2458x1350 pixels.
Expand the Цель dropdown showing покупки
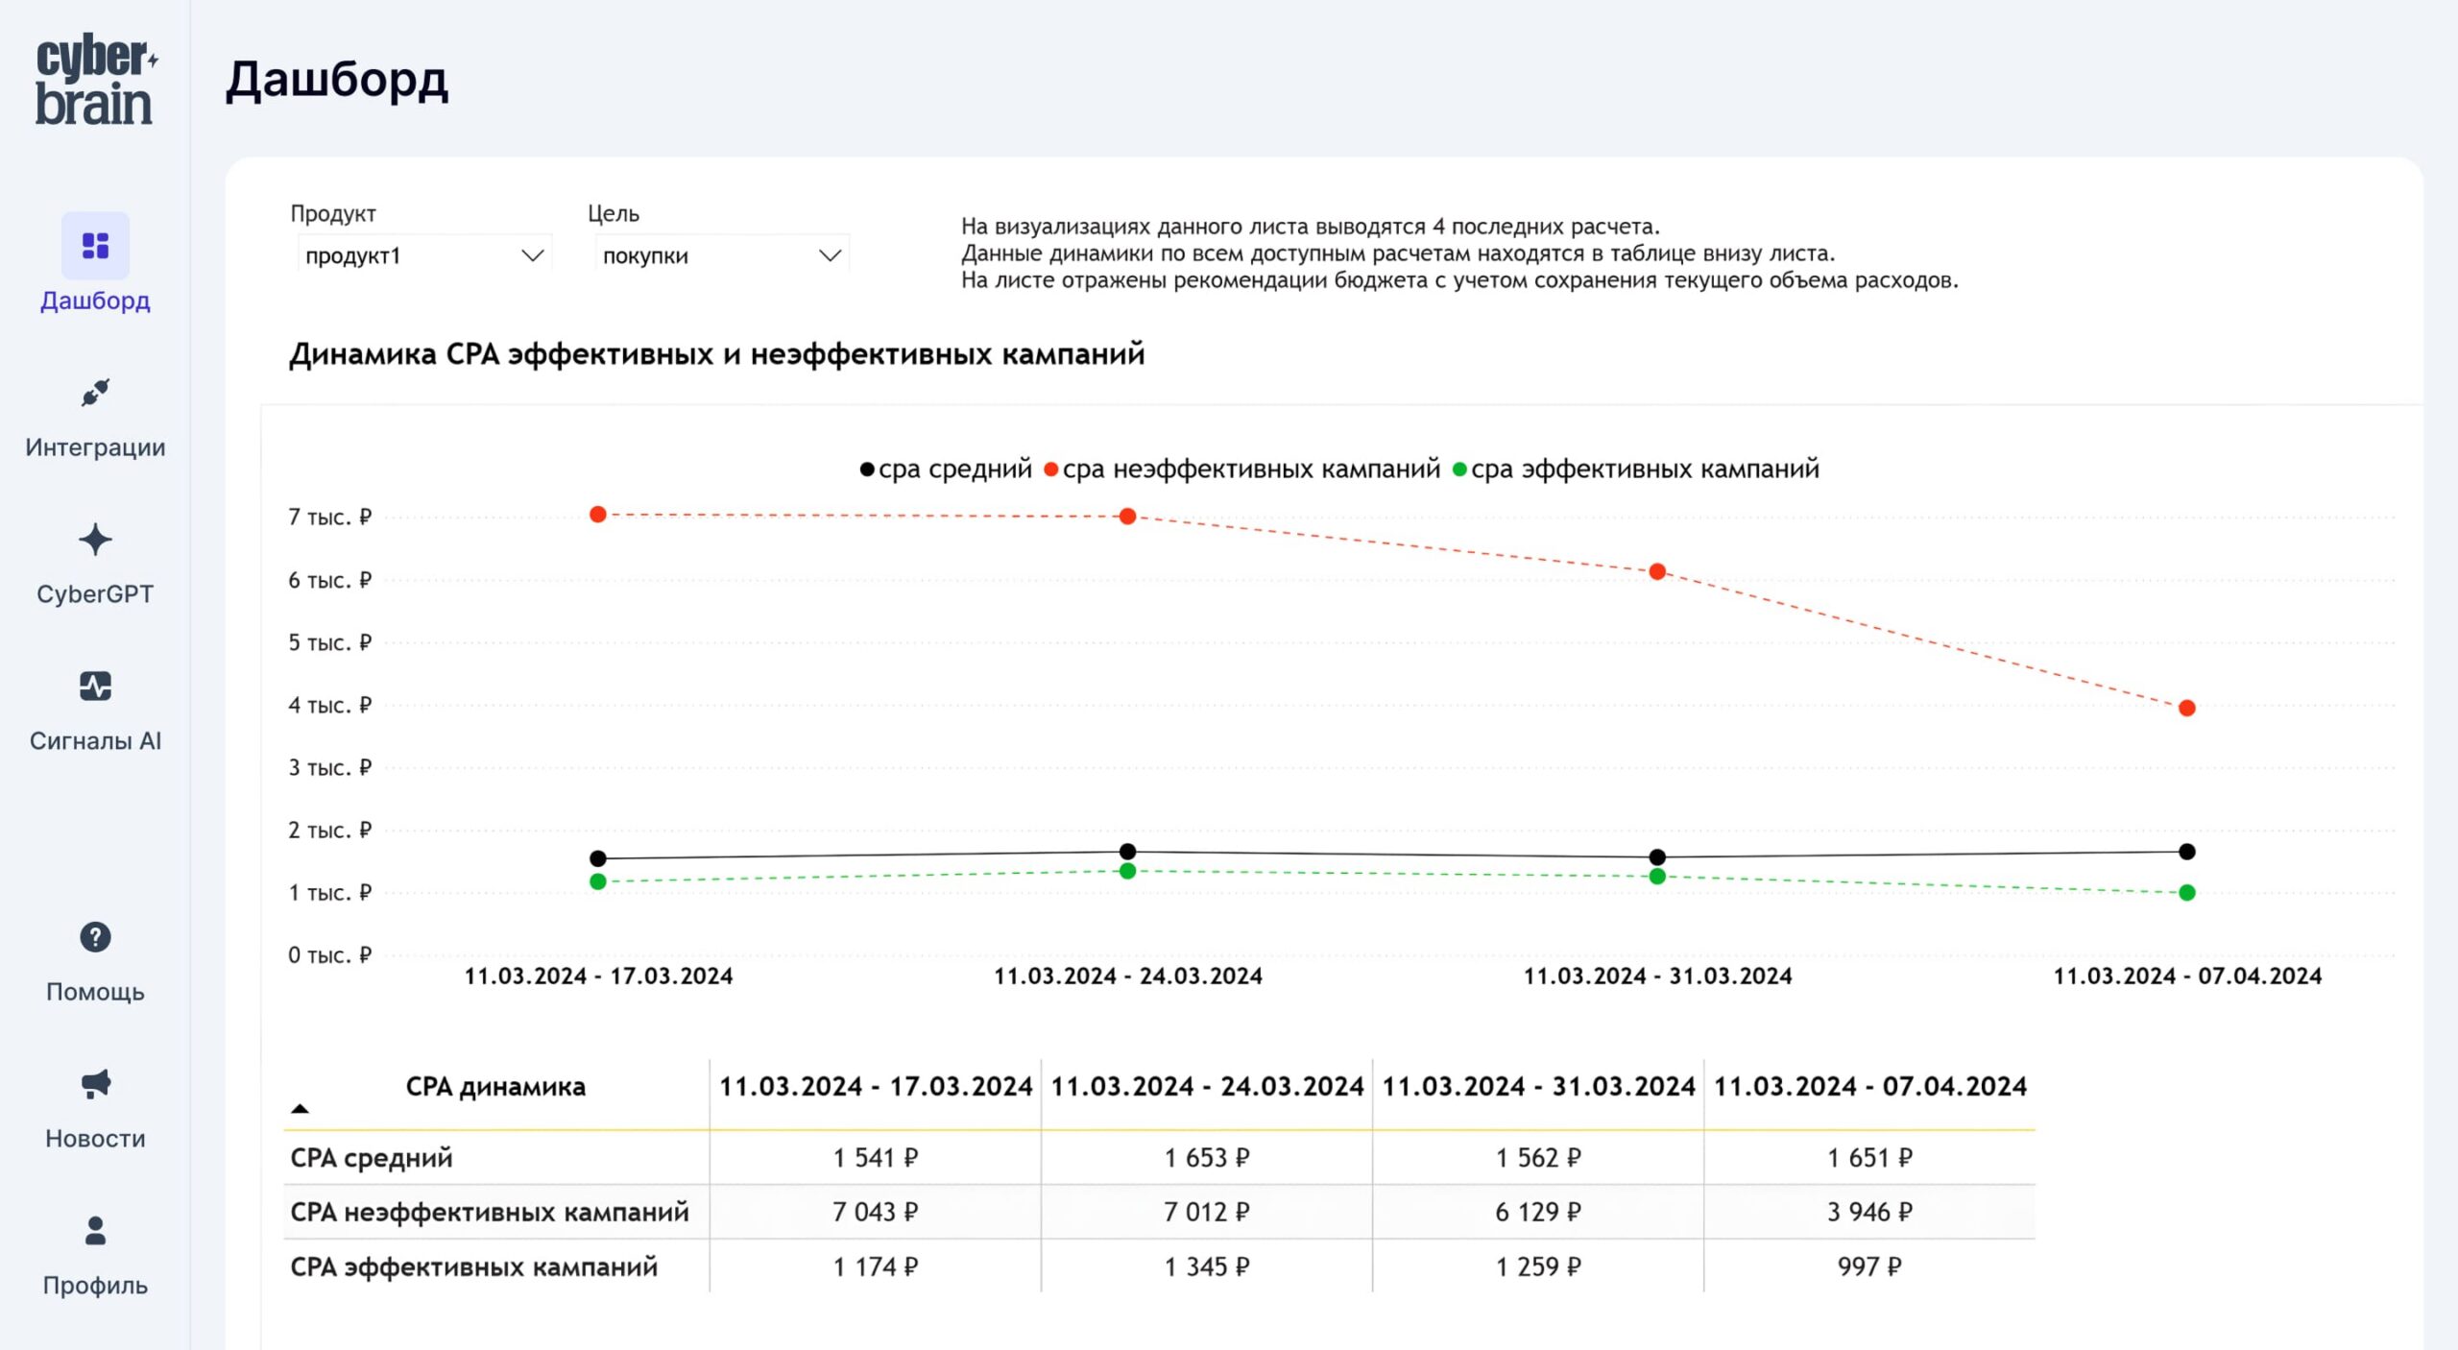point(721,255)
